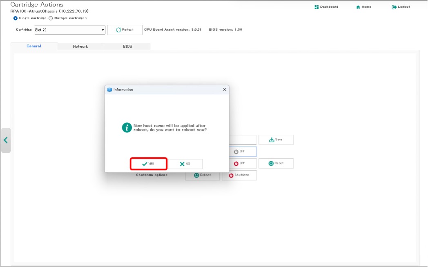Switch to the Network tab
Screen dimensions: 428x267
coord(80,47)
